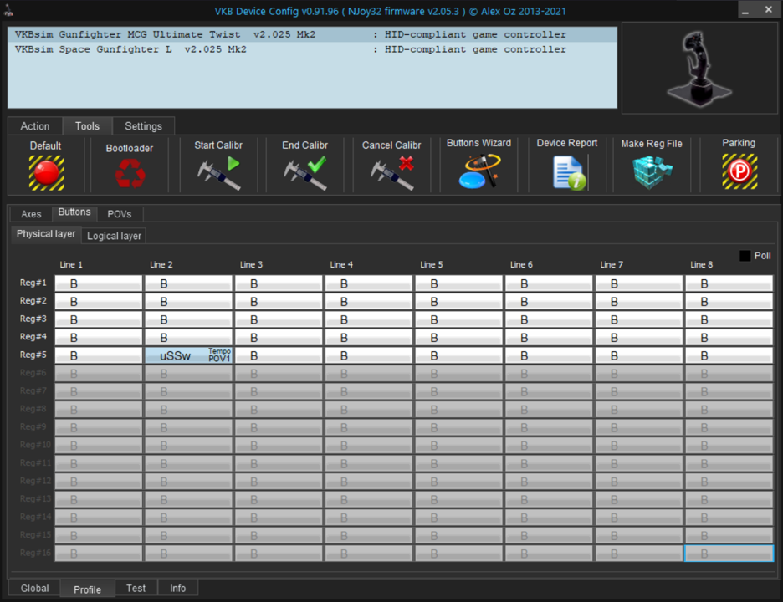The height and width of the screenshot is (602, 783).
Task: Cancel calibration using Cancel Calibr icon
Action: (391, 171)
